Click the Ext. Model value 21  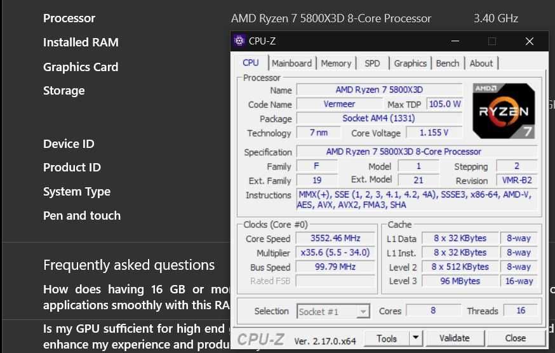tap(418, 180)
